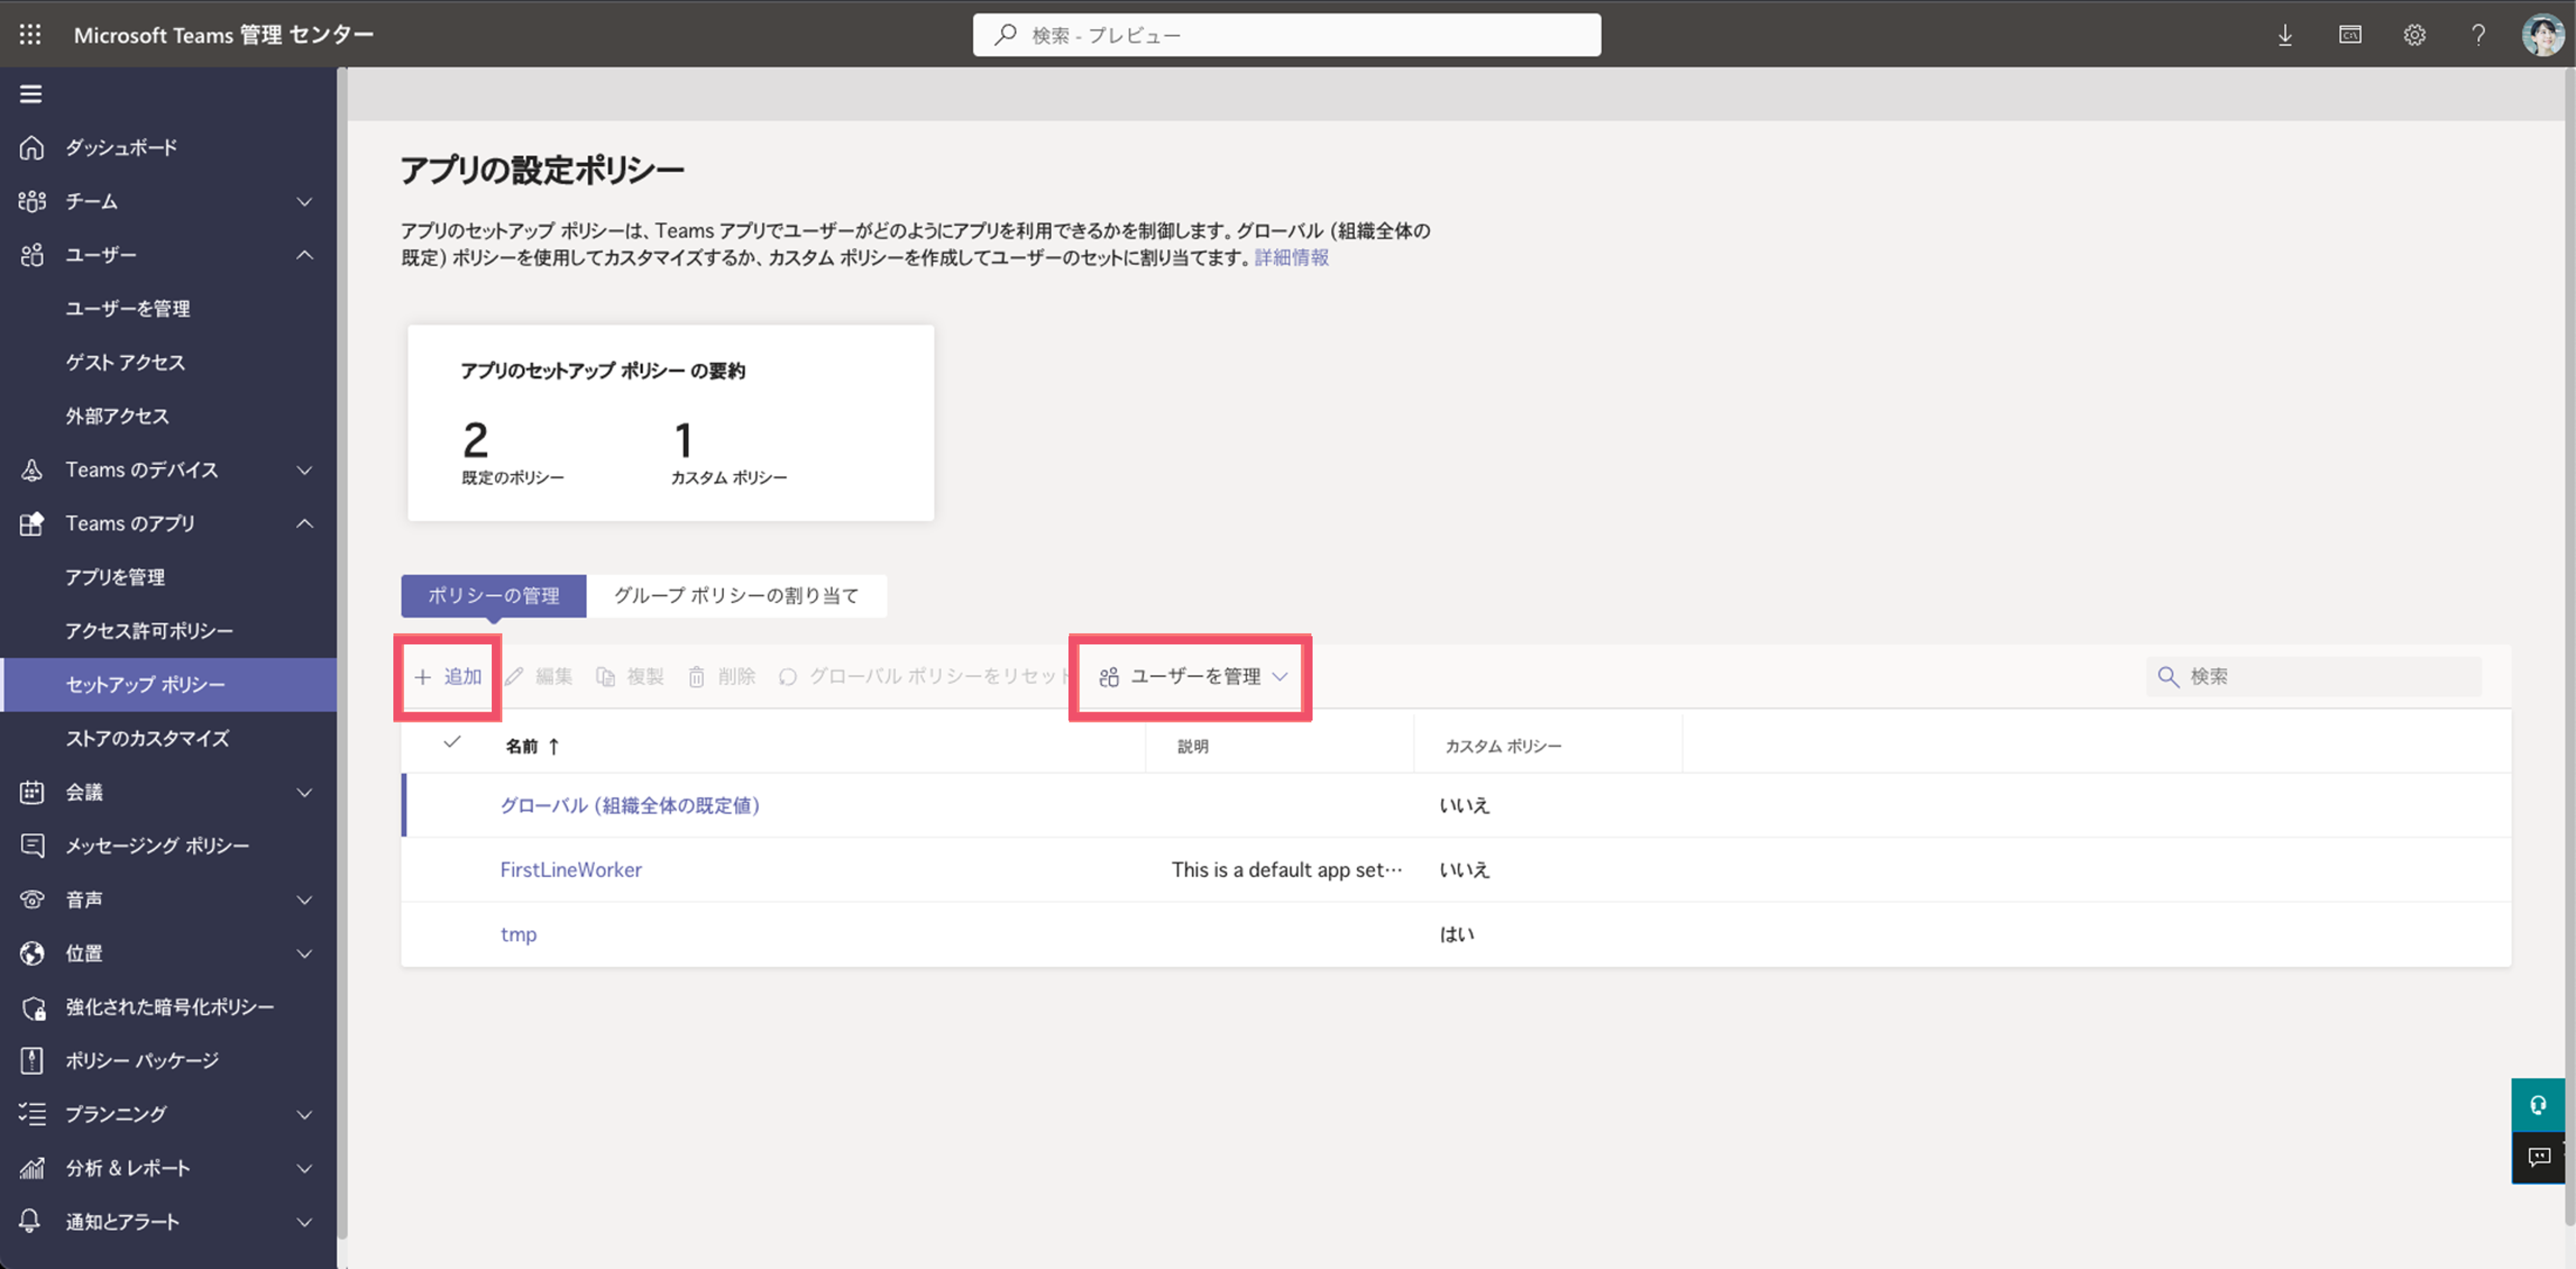Switch to グループ ポリシーの割り当て tab
2576x1269 pixels.
[x=736, y=596]
